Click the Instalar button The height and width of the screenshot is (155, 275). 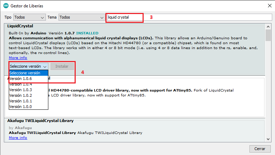(62, 66)
